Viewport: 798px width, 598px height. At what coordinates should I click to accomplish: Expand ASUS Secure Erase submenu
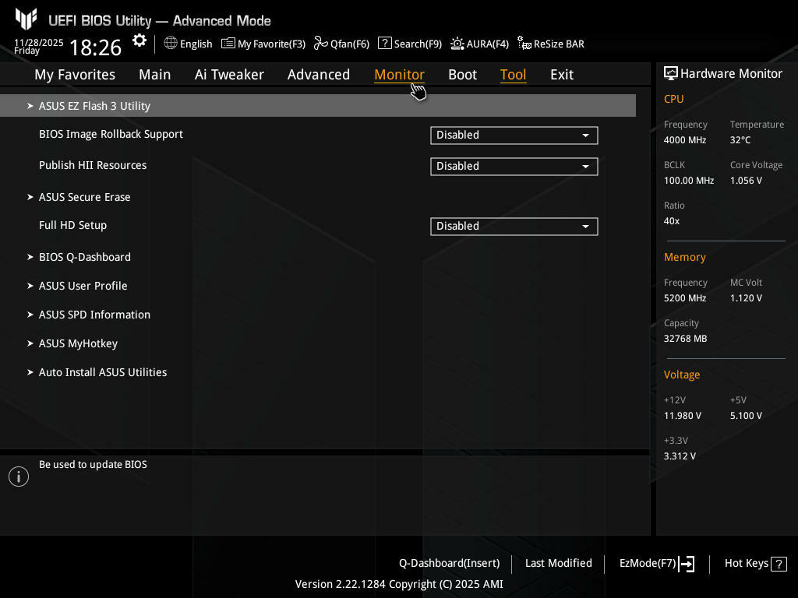click(84, 197)
